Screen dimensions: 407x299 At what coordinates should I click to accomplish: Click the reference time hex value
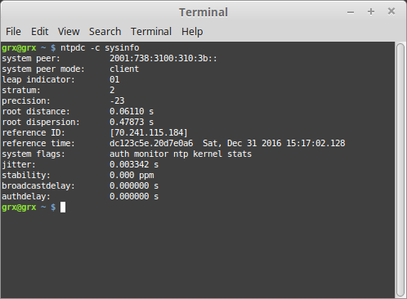click(x=151, y=143)
